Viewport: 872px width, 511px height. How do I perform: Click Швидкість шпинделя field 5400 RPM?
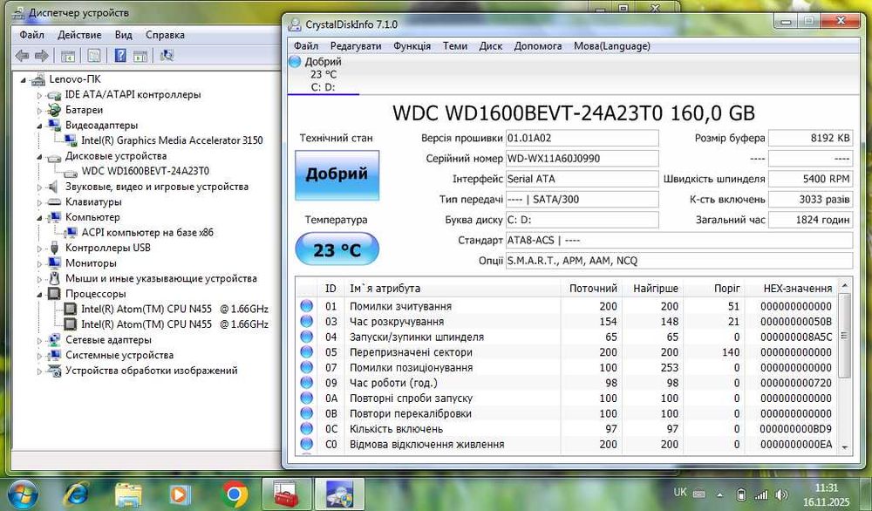tap(811, 179)
